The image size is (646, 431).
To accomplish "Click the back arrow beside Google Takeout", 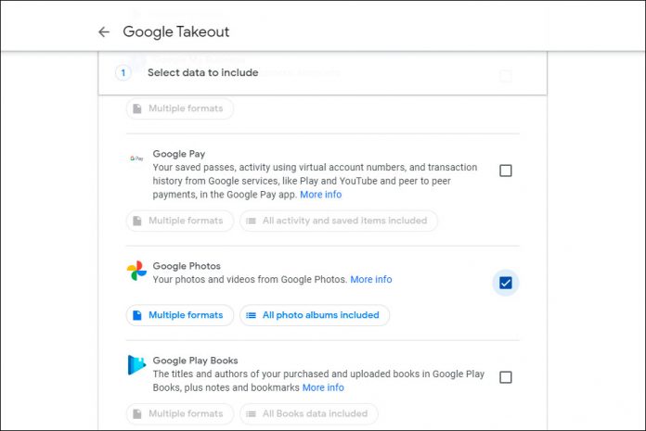I will [x=104, y=32].
